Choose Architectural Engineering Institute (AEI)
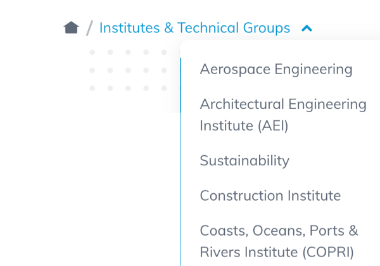The image size is (380, 266). tap(283, 115)
